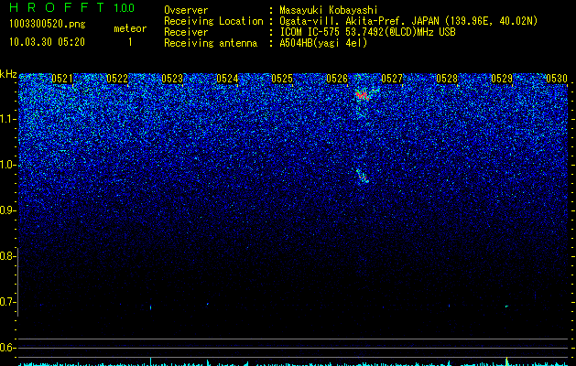Click the Receiving Location label
Viewport: 576px width, 366px height.
click(213, 21)
